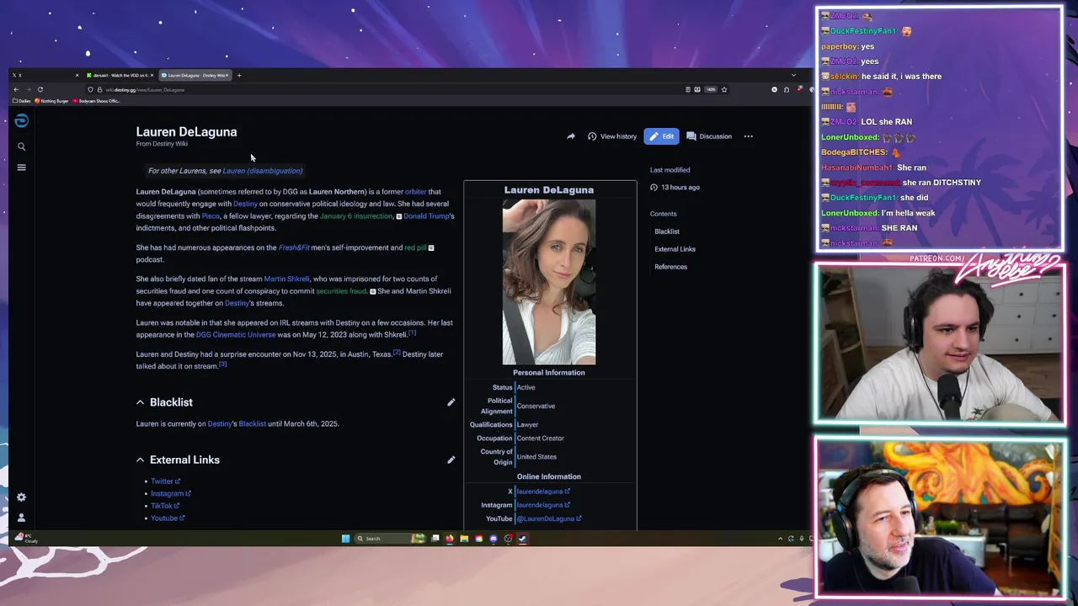Open the infobox X laurendelaguna link
Screen dimensions: 1078x606
coord(542,492)
